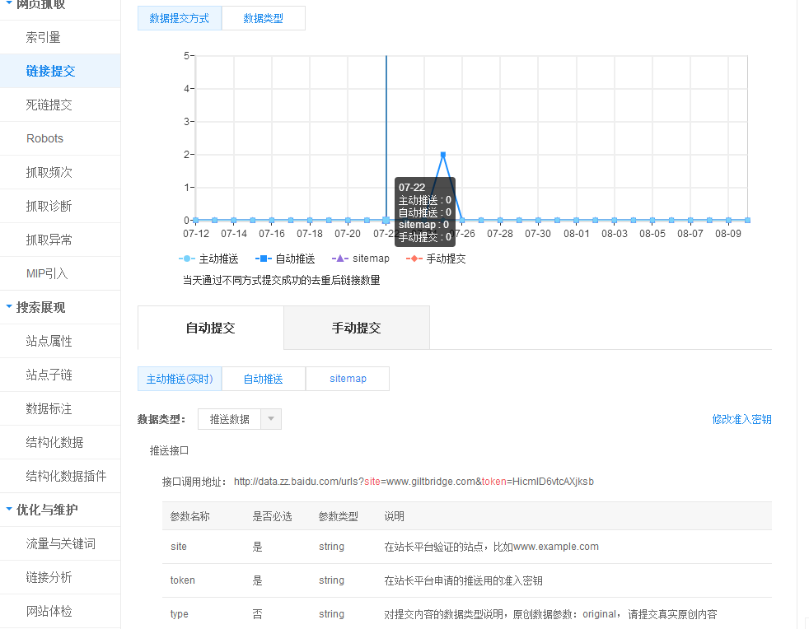
Task: Select the 数据提交方式 chart tab
Action: coord(179,18)
